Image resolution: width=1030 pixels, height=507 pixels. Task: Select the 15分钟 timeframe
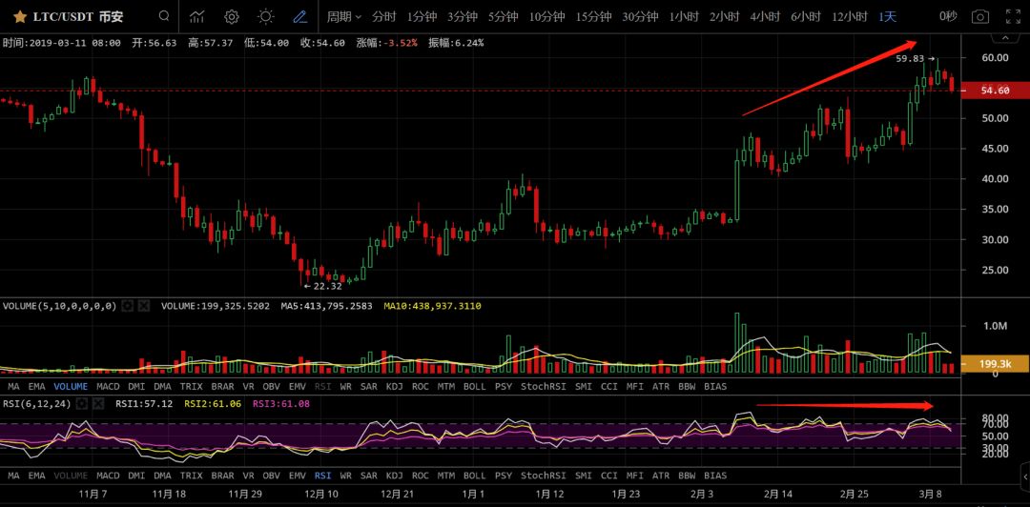593,16
